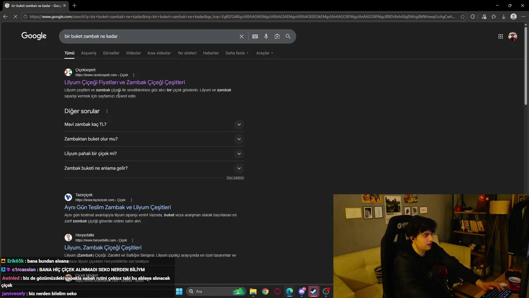
Task: Click the tazecicek.com URL breadcrumb
Action: 100,200
